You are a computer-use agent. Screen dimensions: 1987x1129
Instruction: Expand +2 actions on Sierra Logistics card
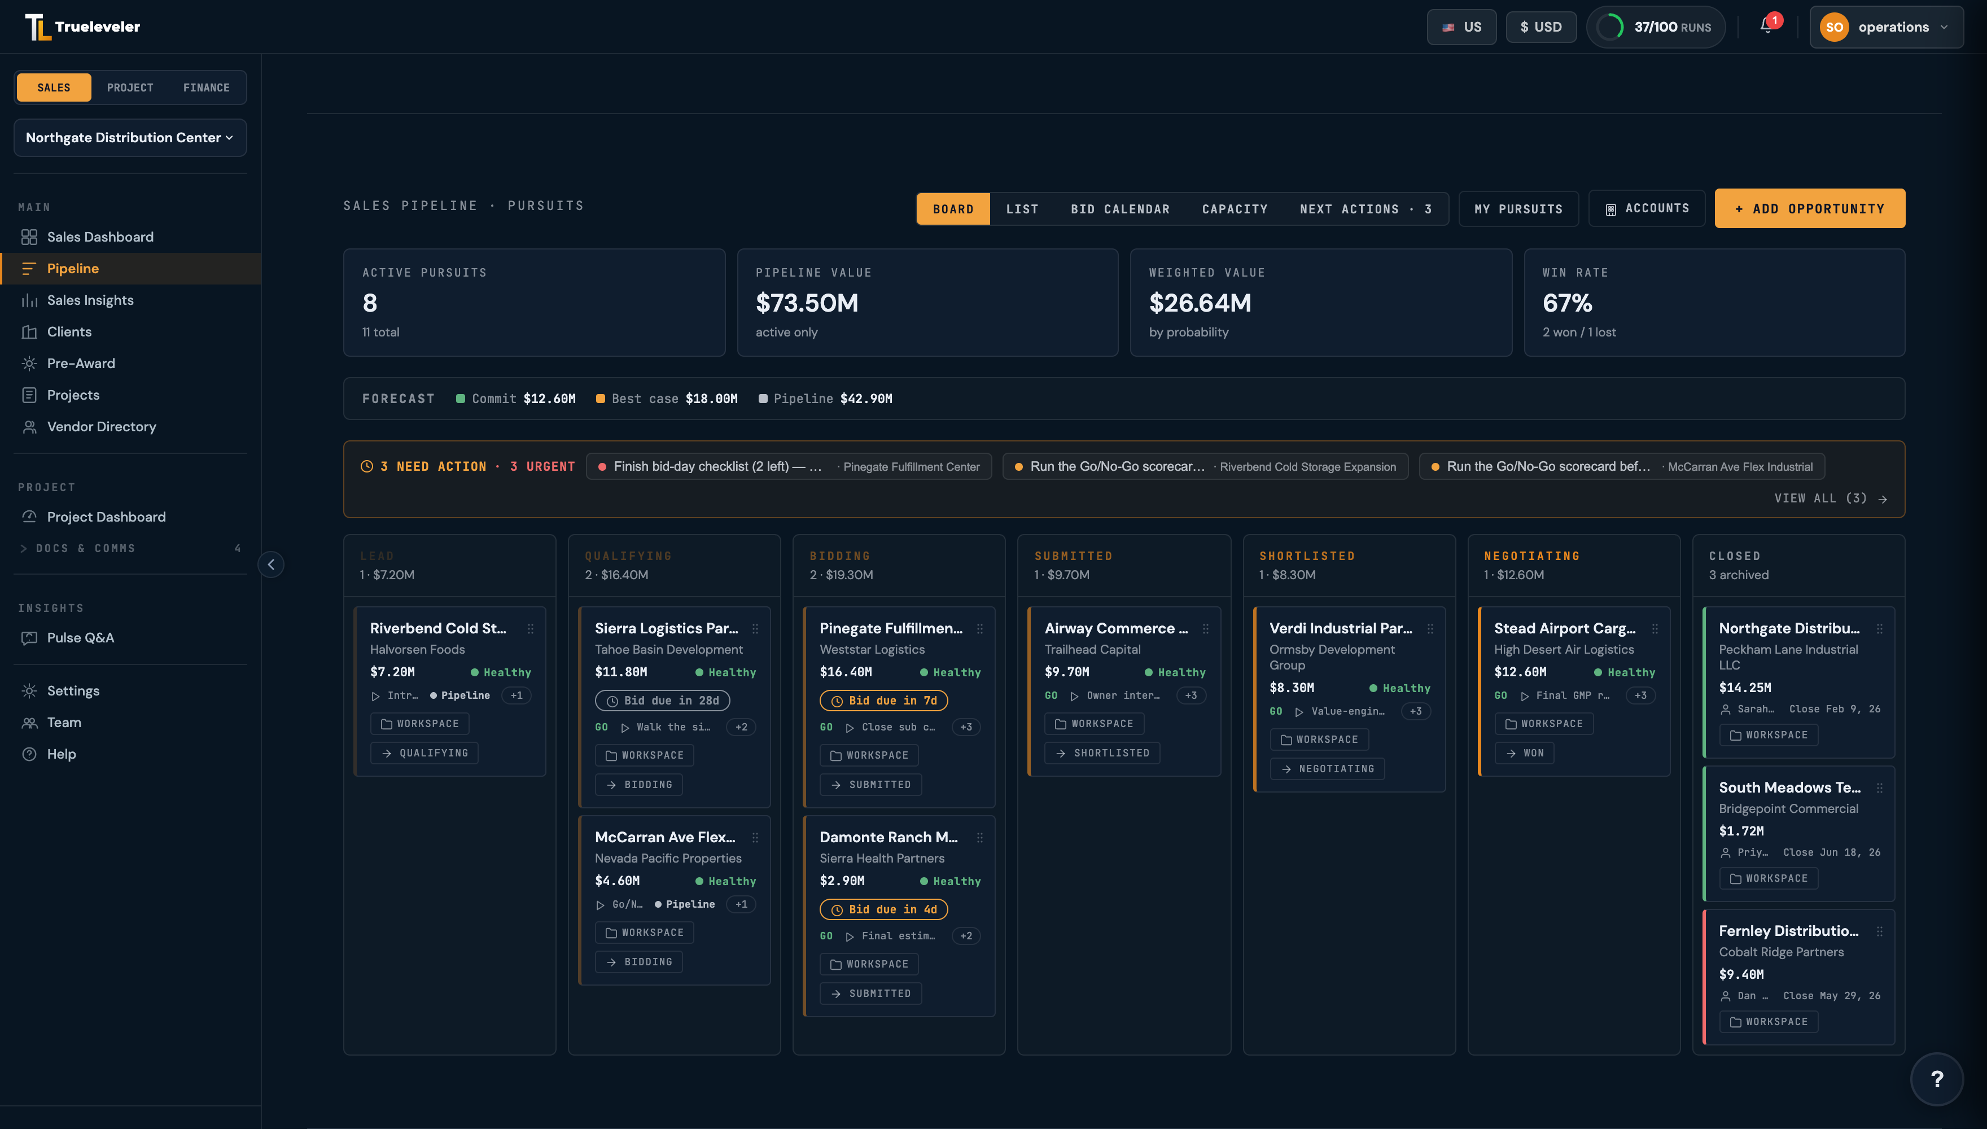point(741,727)
